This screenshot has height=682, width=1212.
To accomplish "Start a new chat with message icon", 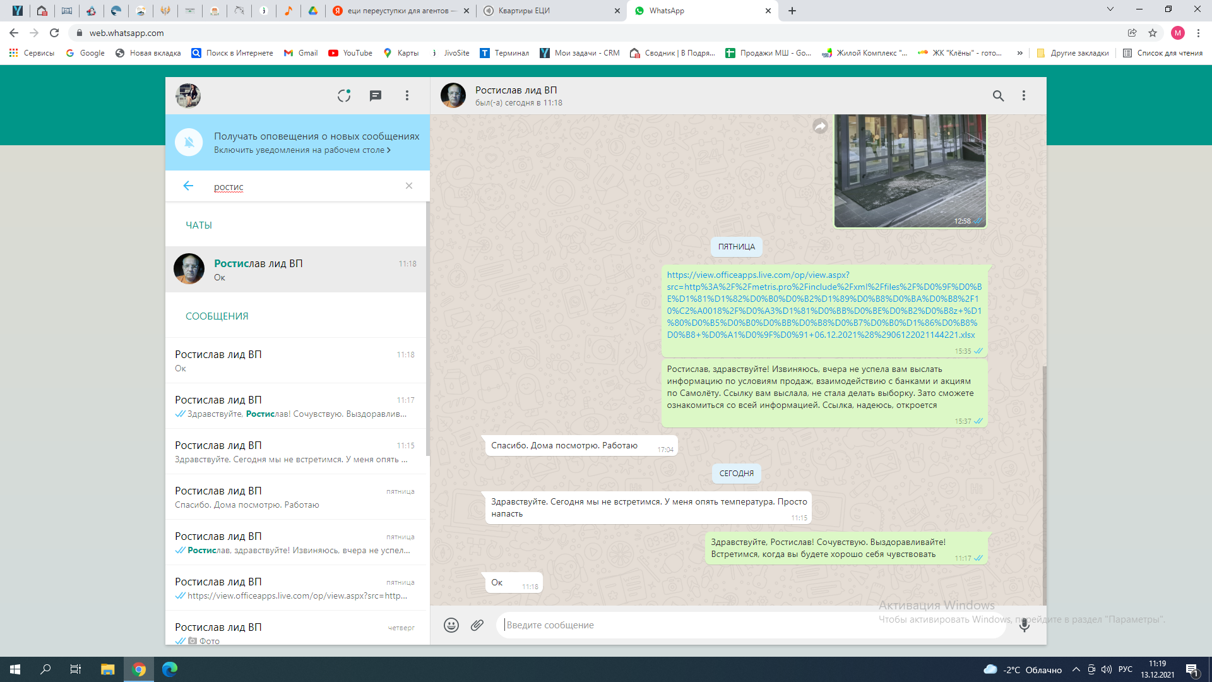I will click(376, 95).
